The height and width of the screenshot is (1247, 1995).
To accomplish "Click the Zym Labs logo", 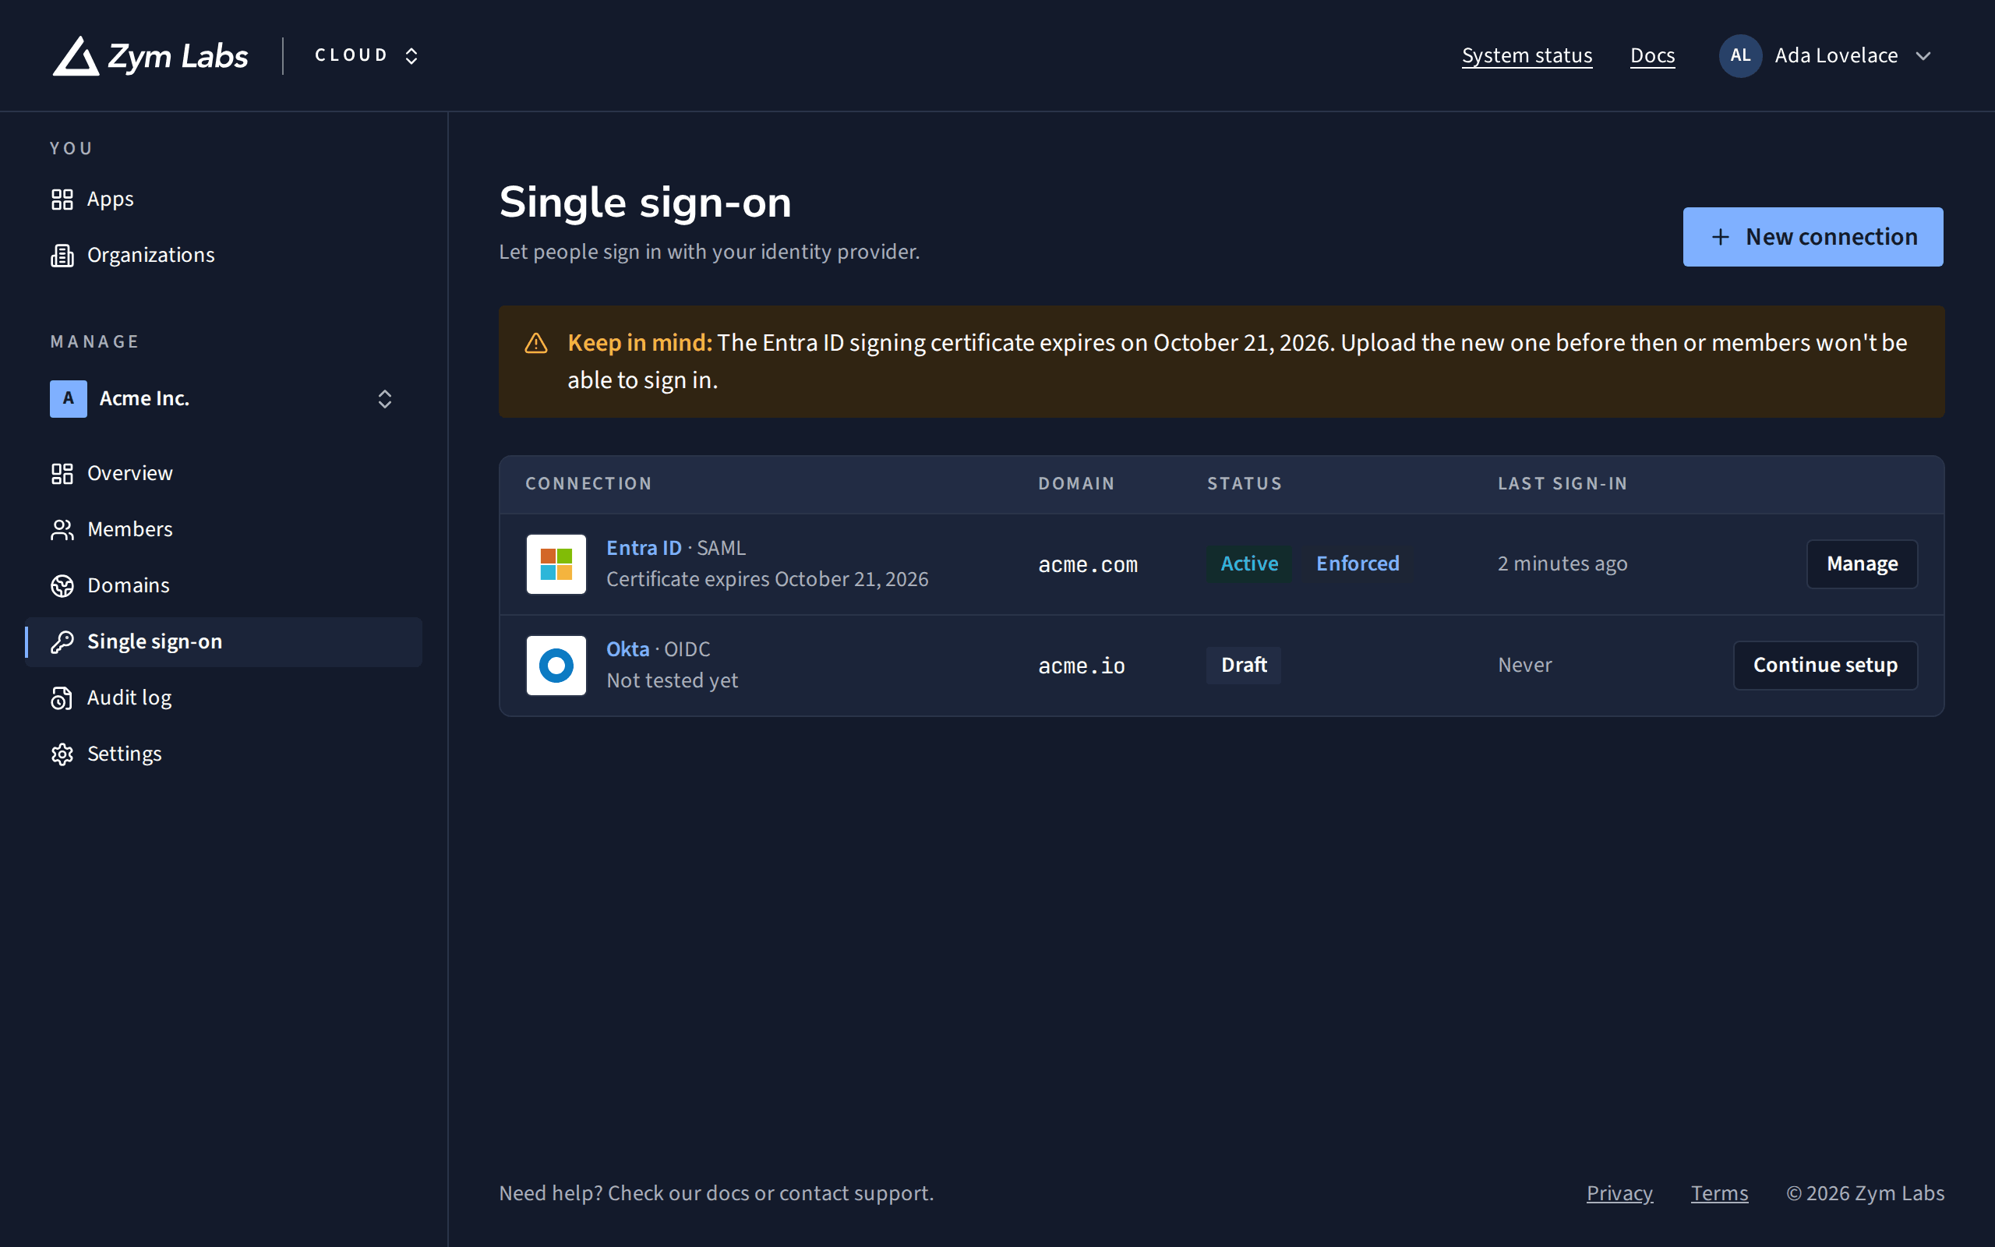I will [150, 56].
